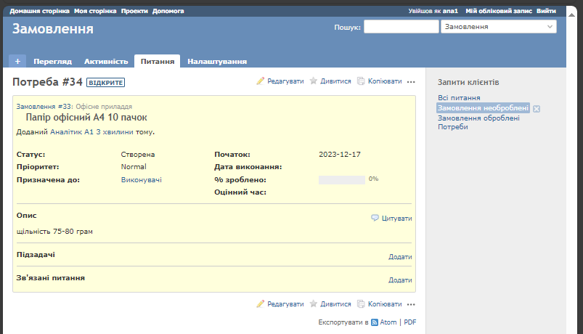Remove the Замовлення необроблені filter with x
This screenshot has width=583, height=334.
(537, 108)
